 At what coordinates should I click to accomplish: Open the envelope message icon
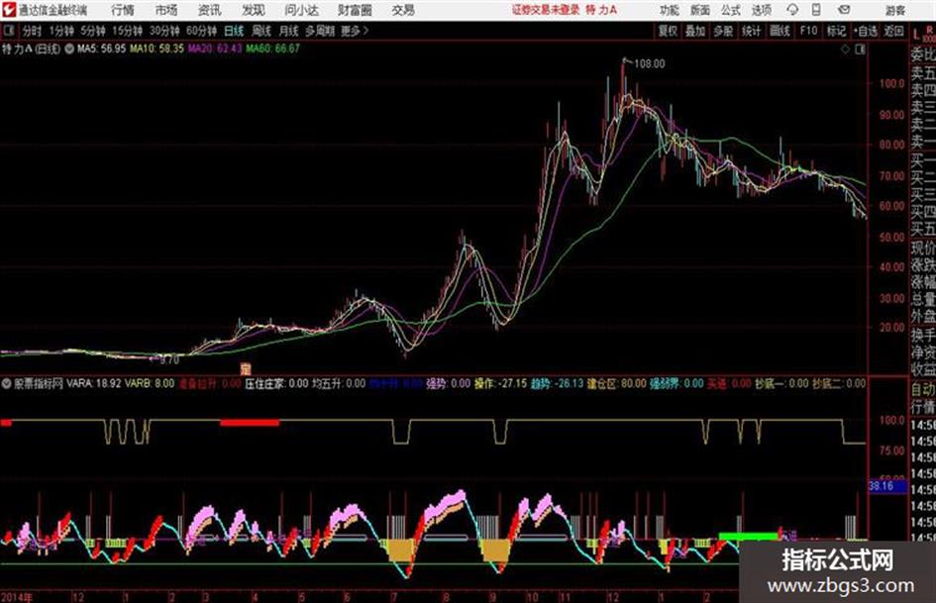844,10
